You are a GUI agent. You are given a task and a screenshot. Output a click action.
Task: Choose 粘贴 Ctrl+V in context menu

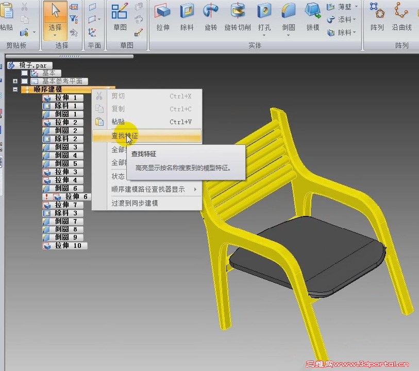point(147,122)
